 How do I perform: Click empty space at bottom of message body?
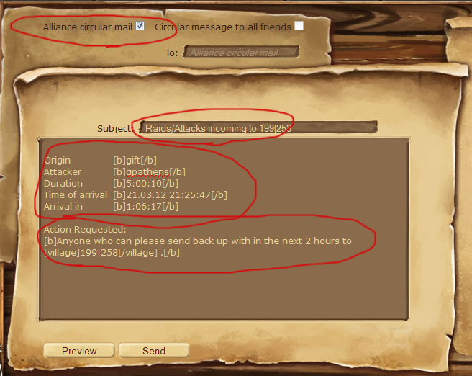[x=224, y=292]
